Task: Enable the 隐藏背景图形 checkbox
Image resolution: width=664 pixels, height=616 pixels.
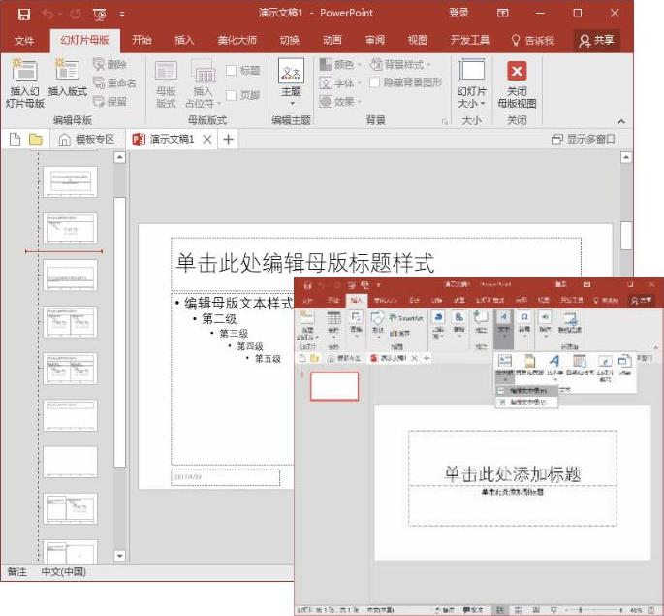Action: (374, 82)
